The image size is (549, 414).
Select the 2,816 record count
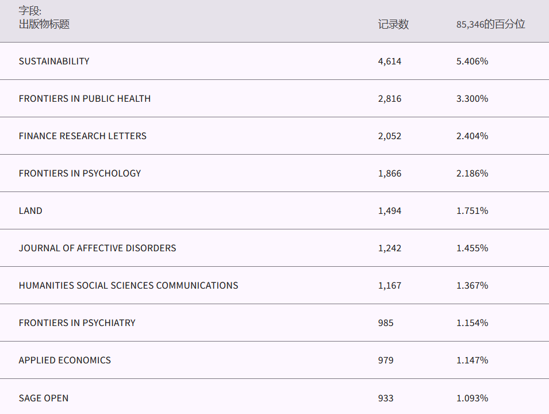(389, 98)
